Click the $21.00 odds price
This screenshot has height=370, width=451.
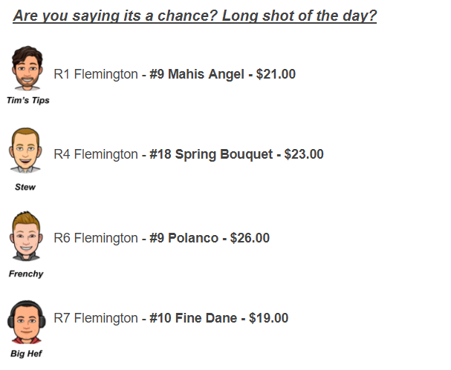276,74
